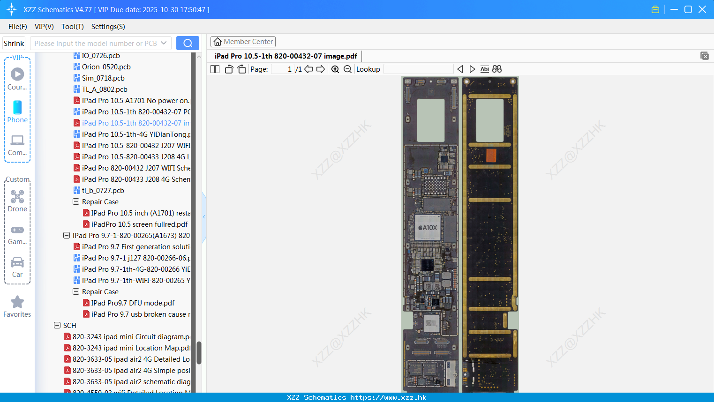Zoom in on the PDF
The width and height of the screenshot is (714, 402).
pyautogui.click(x=335, y=69)
